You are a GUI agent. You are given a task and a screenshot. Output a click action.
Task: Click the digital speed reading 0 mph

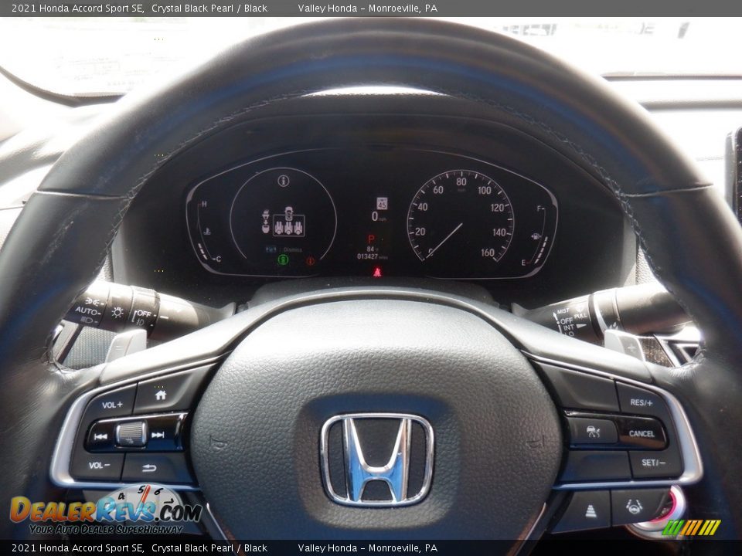click(x=378, y=216)
